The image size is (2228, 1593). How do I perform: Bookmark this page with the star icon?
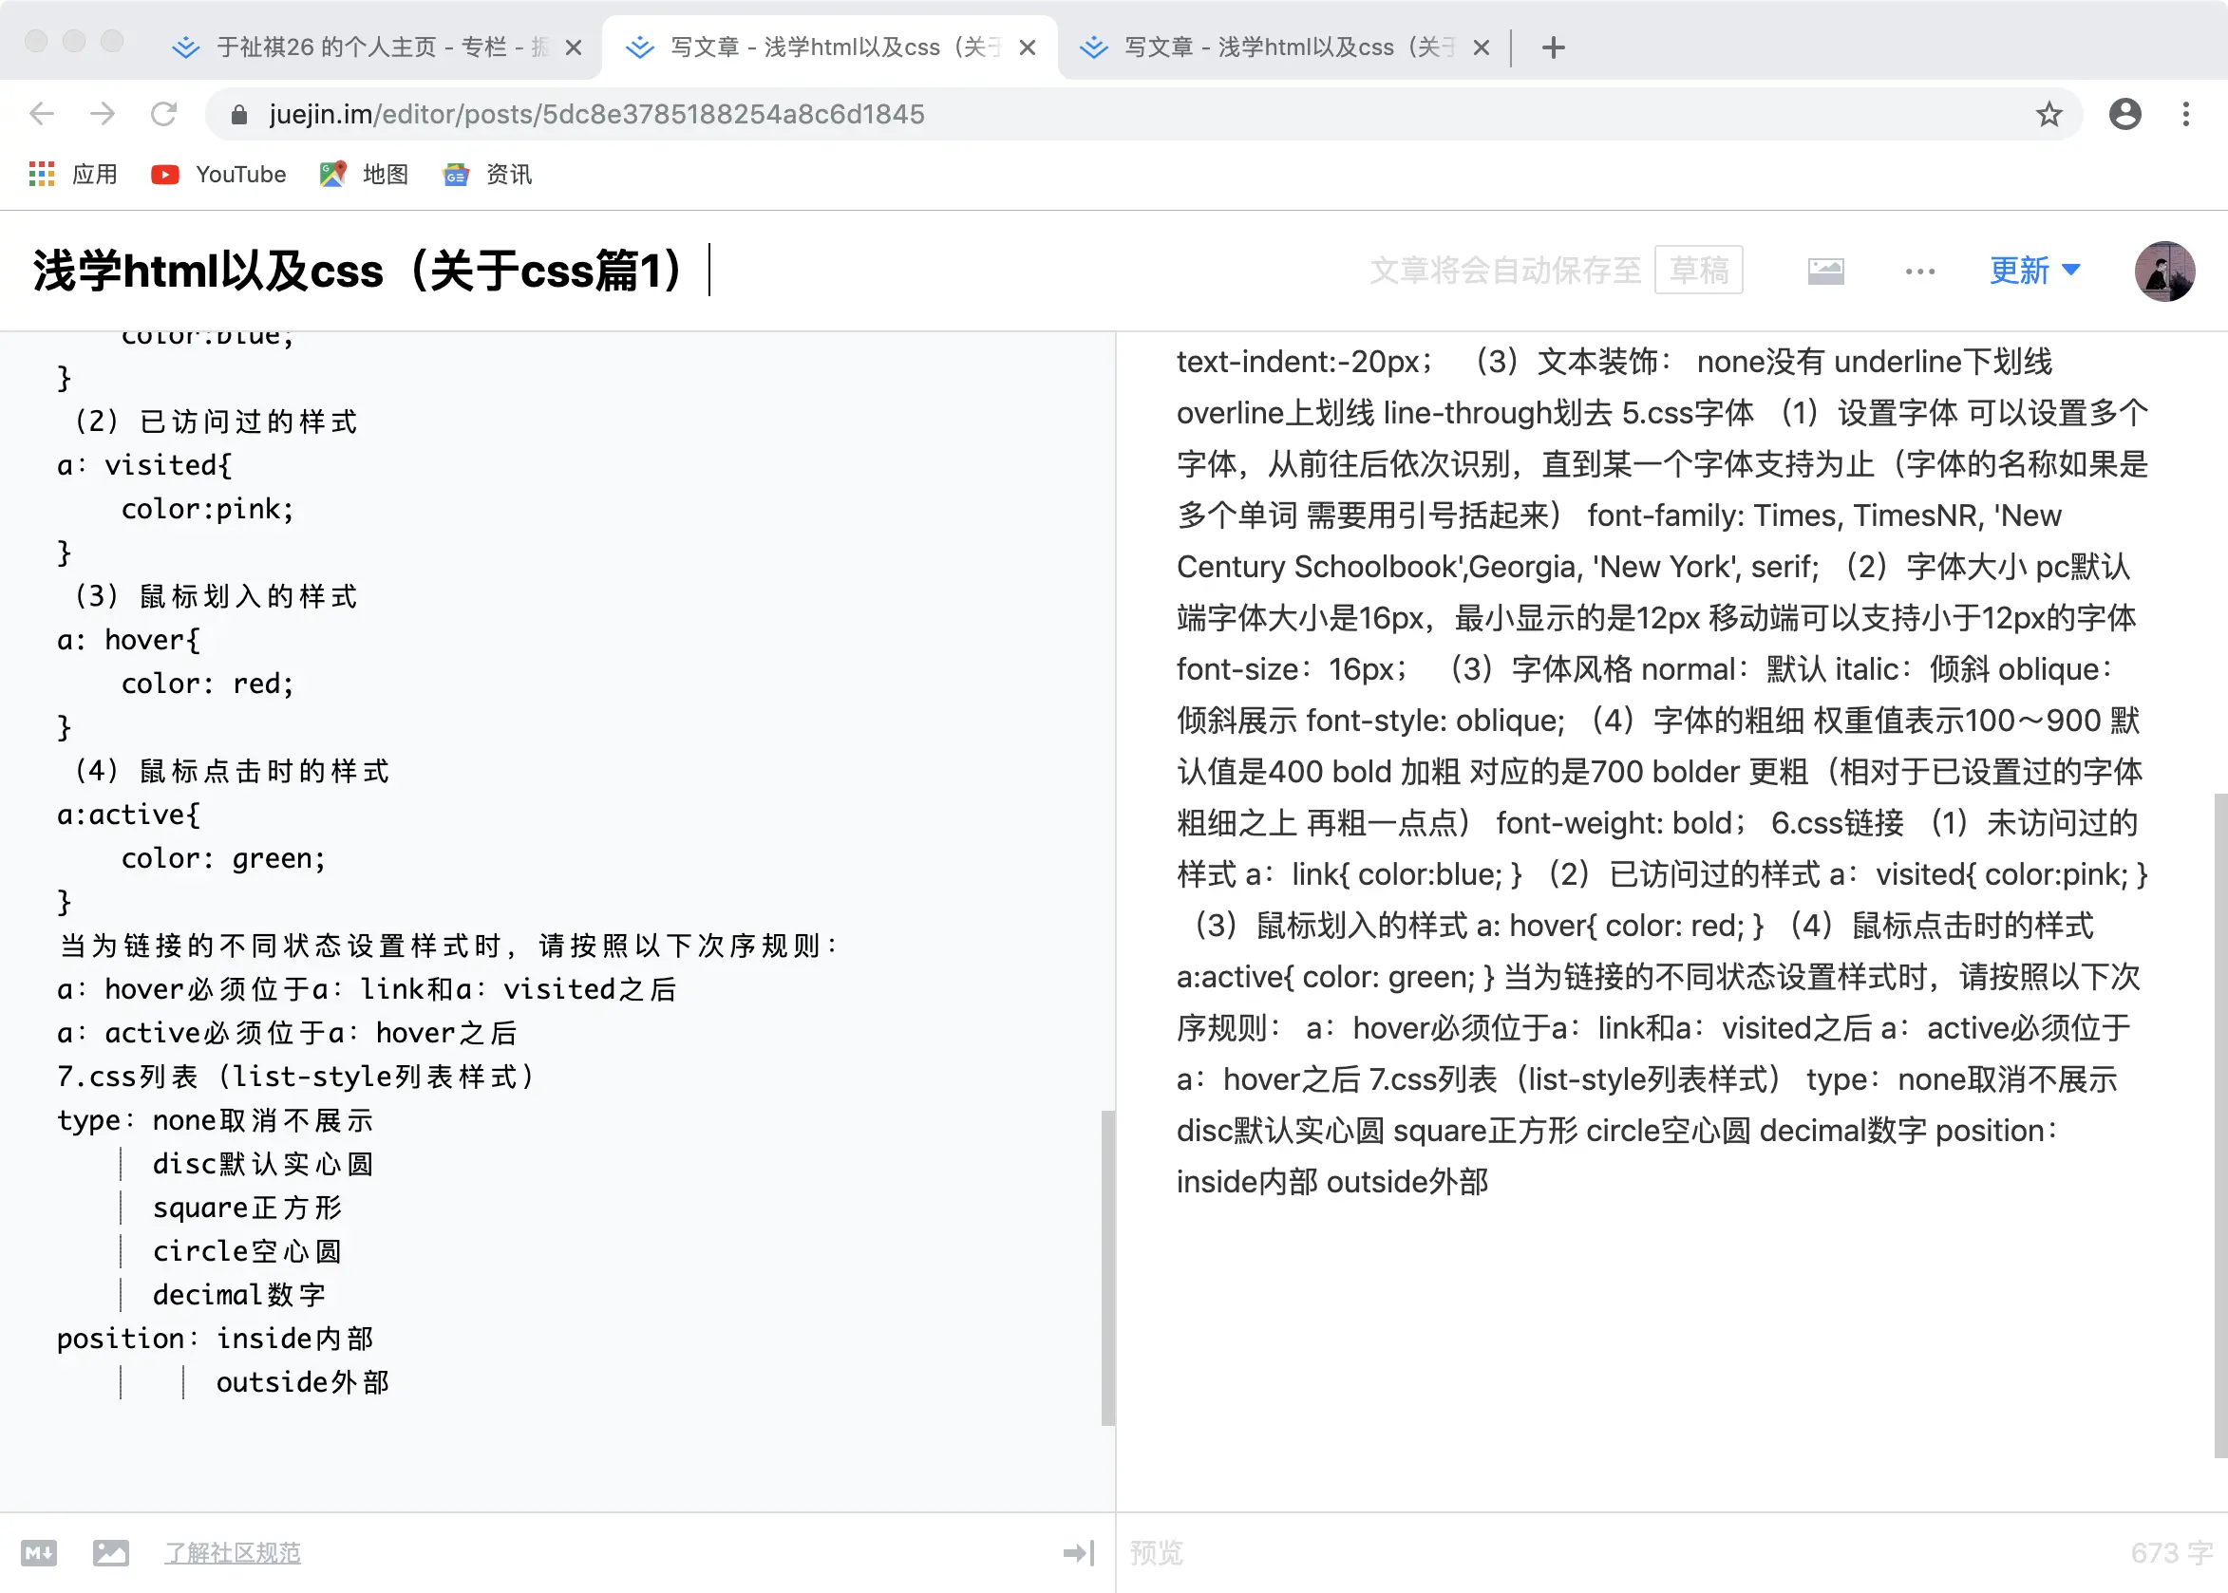pyautogui.click(x=2049, y=115)
